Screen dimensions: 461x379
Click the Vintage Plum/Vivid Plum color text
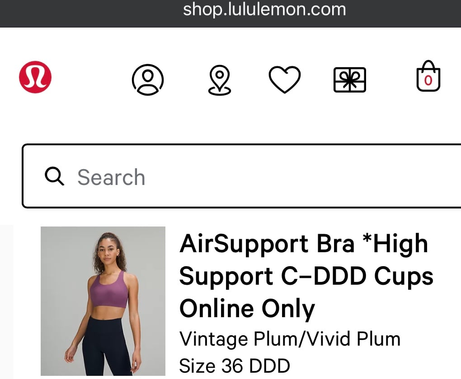coord(290,339)
